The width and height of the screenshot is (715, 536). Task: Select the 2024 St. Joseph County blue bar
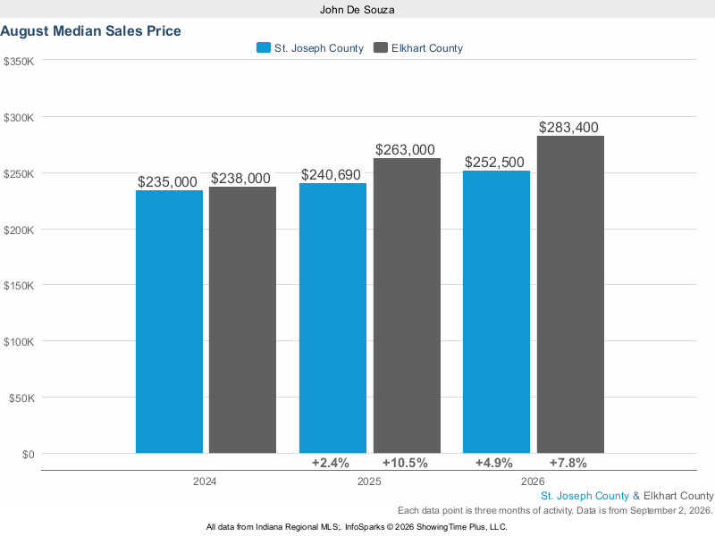(x=169, y=322)
